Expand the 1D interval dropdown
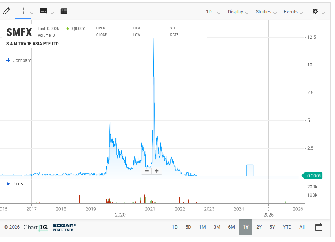This screenshot has width=335, height=242. [213, 12]
